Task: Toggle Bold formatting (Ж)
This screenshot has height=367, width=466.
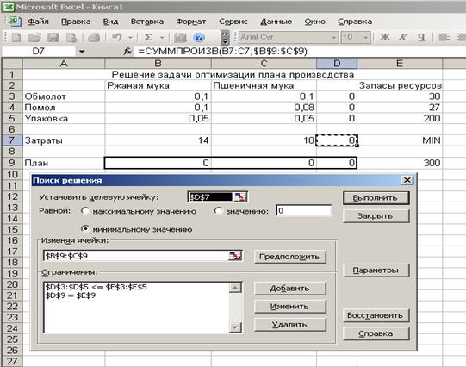Action: (x=385, y=37)
